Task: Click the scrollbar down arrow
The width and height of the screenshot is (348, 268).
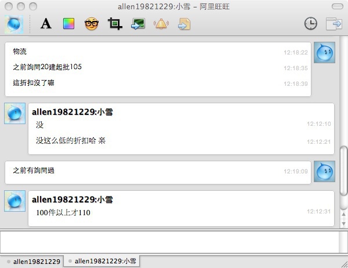Action: [x=343, y=223]
